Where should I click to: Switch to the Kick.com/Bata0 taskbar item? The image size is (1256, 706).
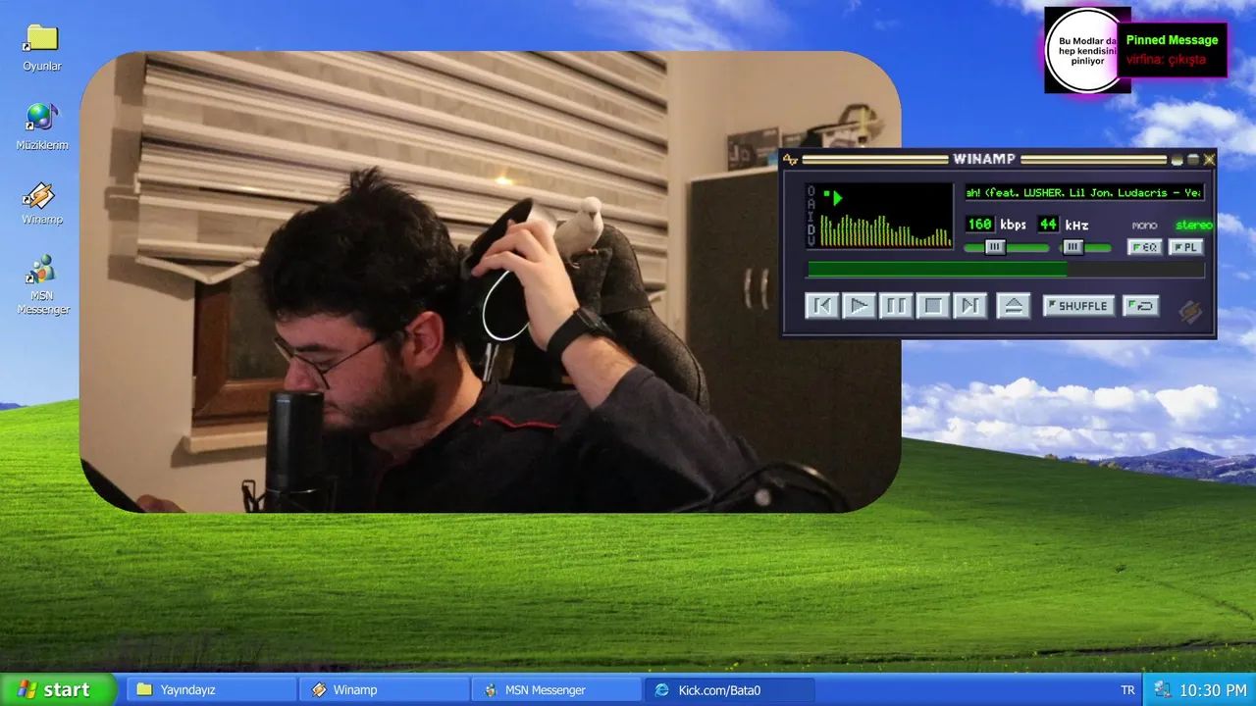tap(729, 690)
